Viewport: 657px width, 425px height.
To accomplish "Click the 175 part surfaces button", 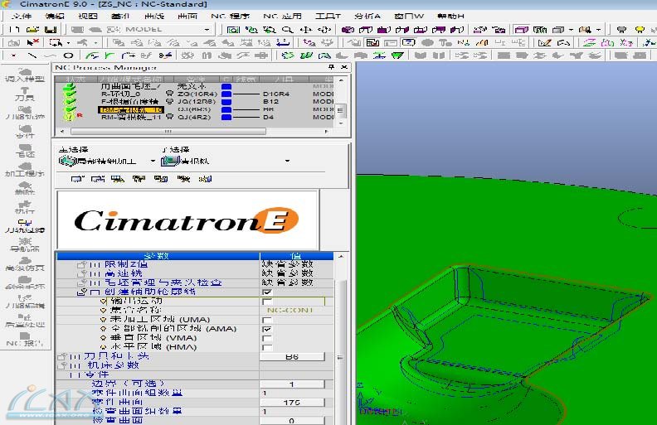I will pyautogui.click(x=292, y=403).
